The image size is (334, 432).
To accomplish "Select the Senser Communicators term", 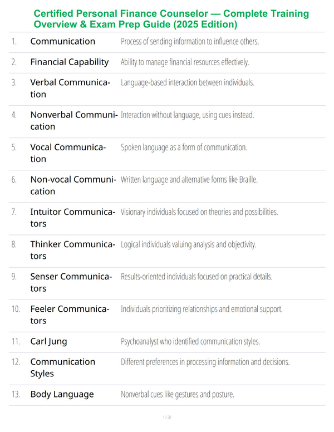I will coord(71,282).
